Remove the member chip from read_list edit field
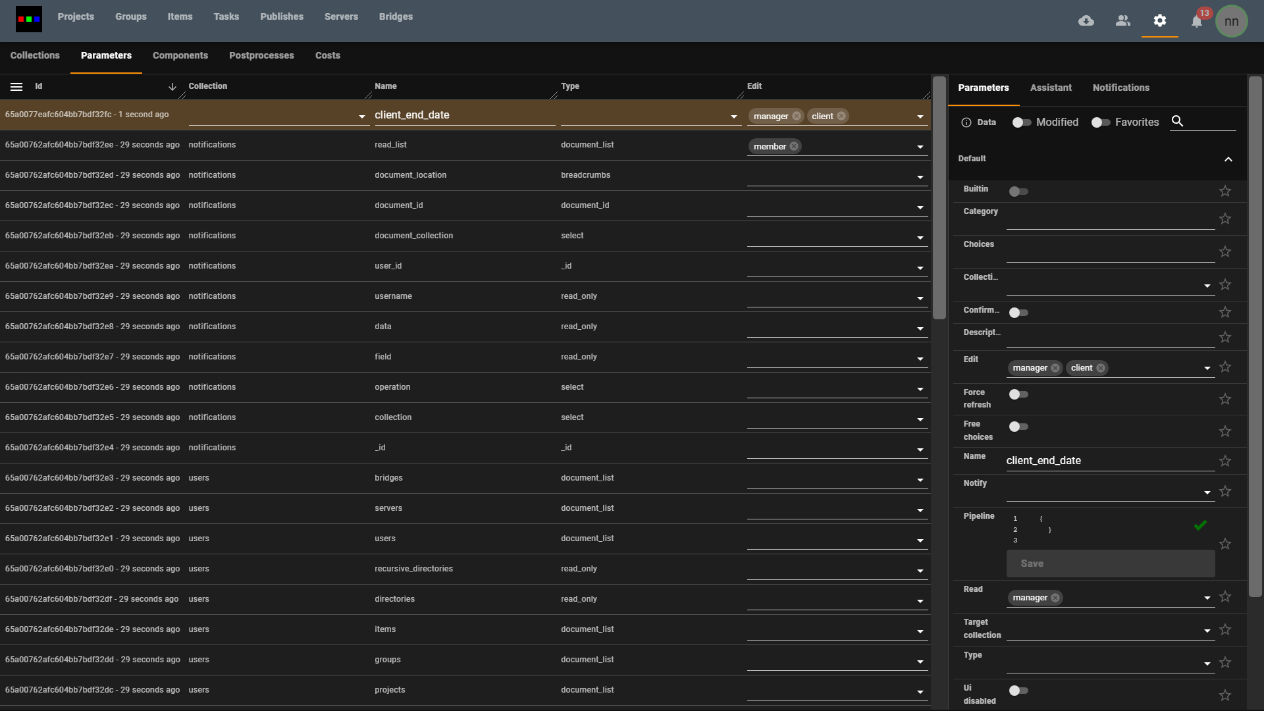The width and height of the screenshot is (1264, 711). tap(795, 146)
